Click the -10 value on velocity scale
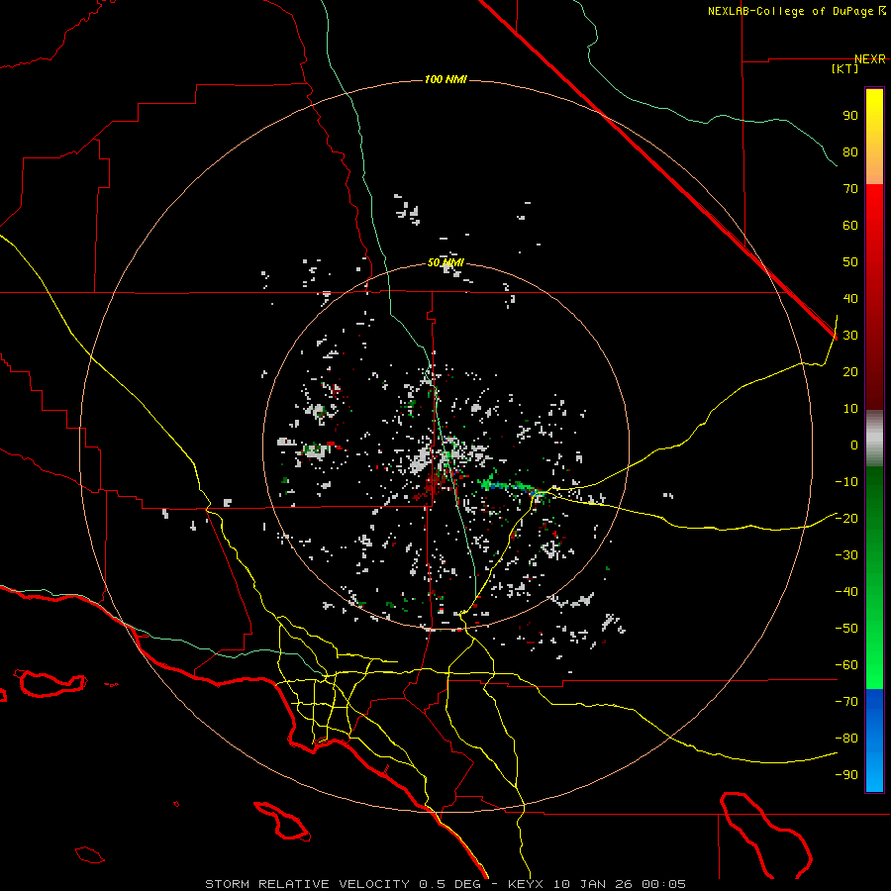 point(846,482)
